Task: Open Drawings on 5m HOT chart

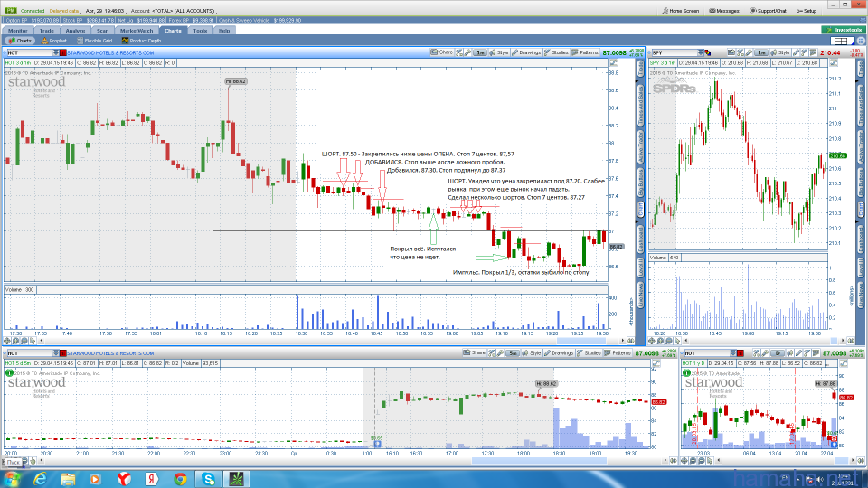Action: tap(559, 353)
